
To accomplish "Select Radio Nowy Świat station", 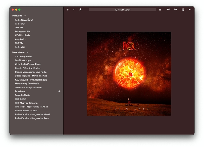I will pos(24,20).
